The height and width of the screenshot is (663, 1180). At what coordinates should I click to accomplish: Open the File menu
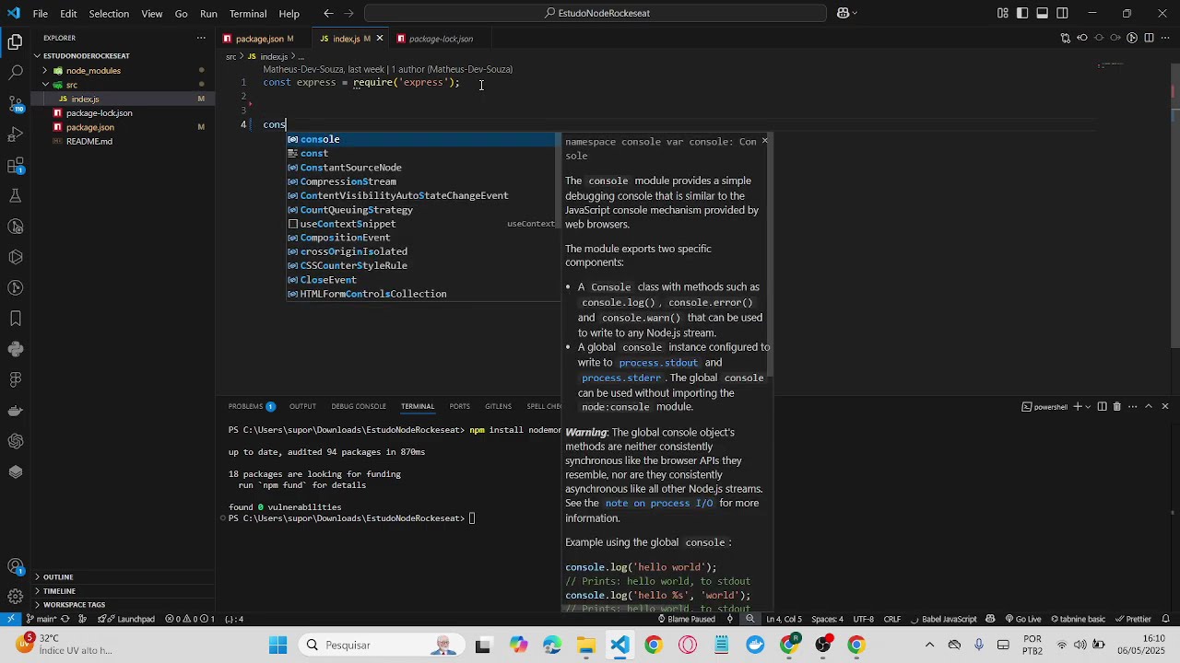tap(41, 14)
